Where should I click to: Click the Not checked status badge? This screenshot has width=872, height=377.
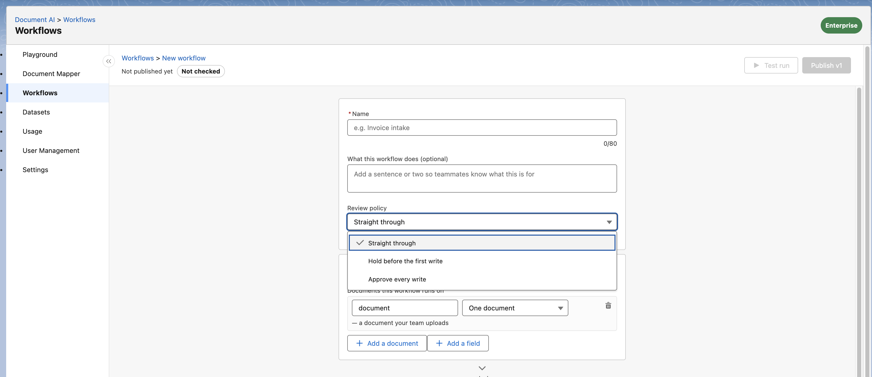point(201,71)
